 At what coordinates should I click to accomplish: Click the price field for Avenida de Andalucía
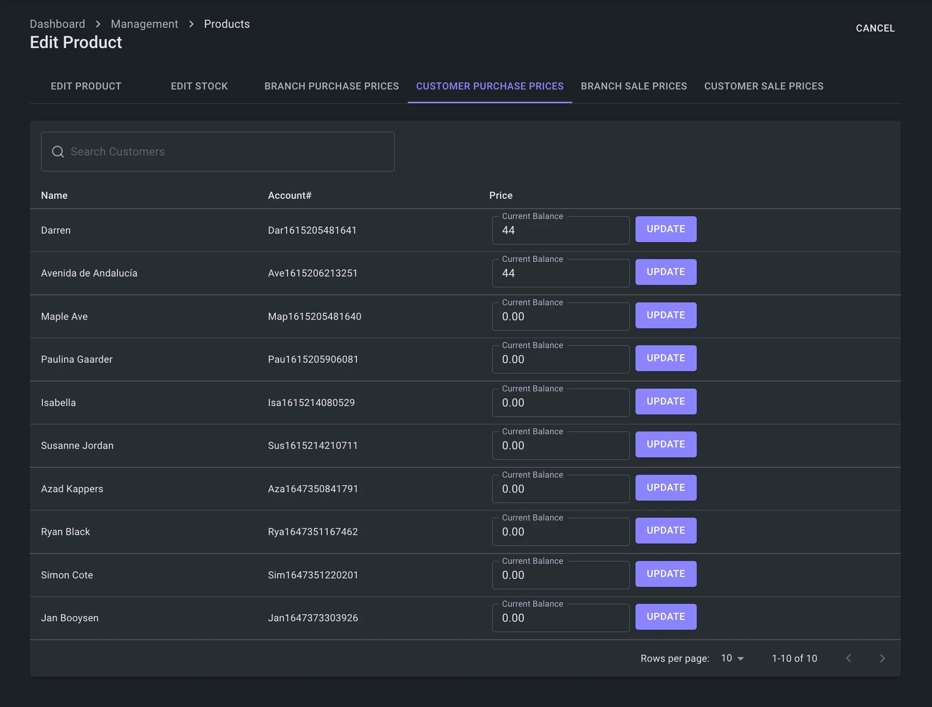[560, 274]
